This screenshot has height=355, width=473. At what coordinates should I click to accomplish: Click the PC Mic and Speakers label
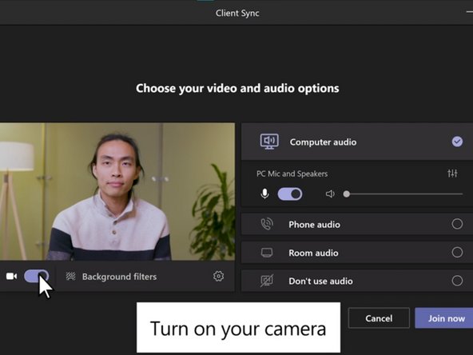tap(292, 174)
